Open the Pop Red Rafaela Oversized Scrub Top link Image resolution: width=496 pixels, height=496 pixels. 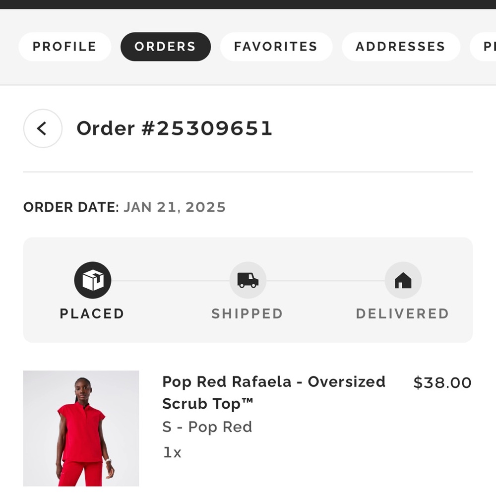click(274, 392)
